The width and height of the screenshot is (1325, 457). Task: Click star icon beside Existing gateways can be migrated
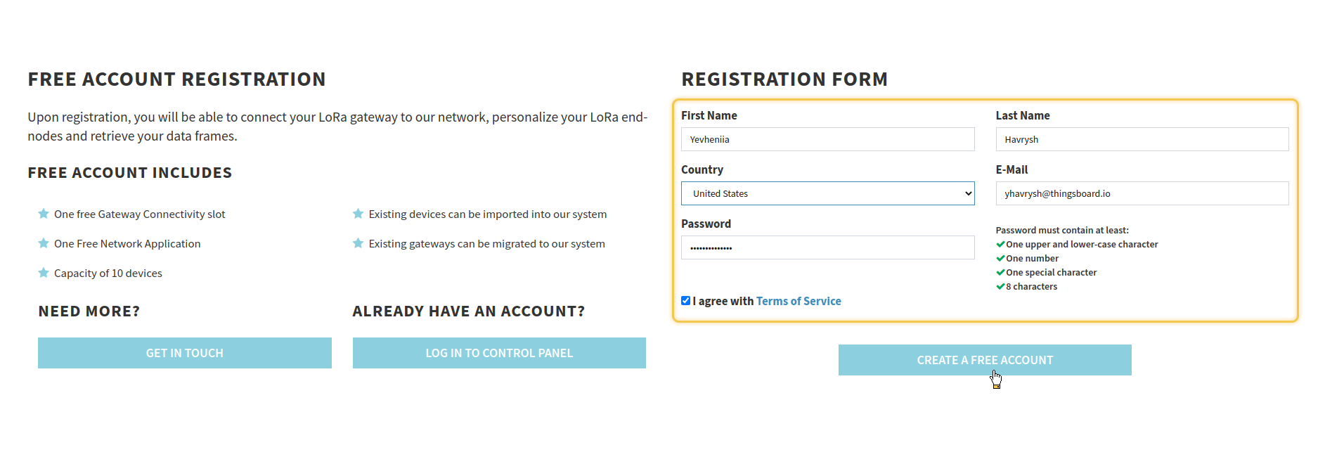358,243
